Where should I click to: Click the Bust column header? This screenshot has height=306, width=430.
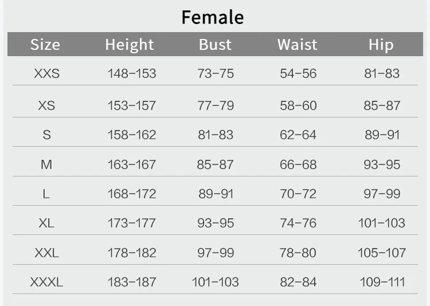(x=215, y=45)
